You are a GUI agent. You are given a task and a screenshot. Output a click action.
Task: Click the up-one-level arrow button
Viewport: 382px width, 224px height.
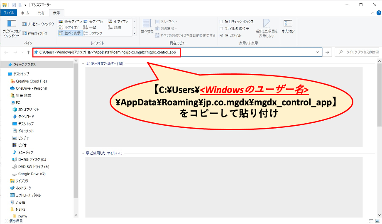[28, 52]
